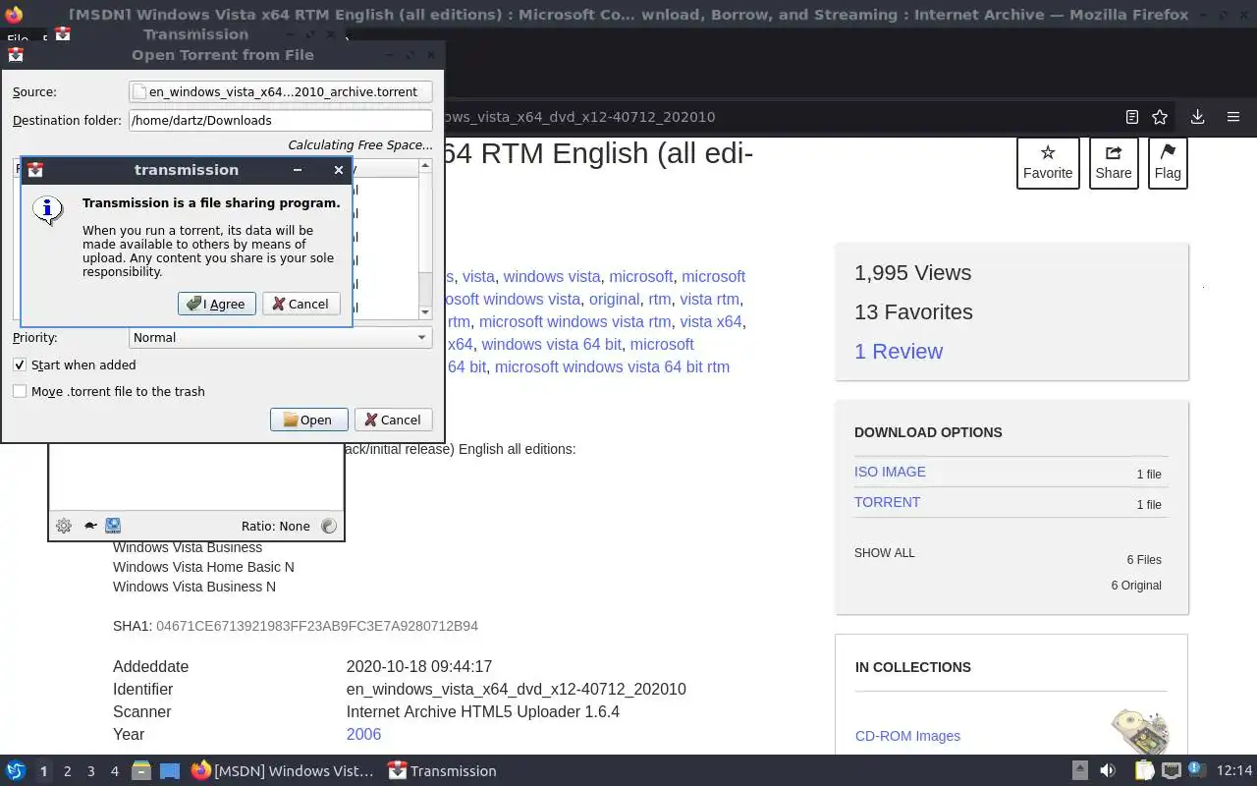Open Transmission gear options menu

coord(64,526)
